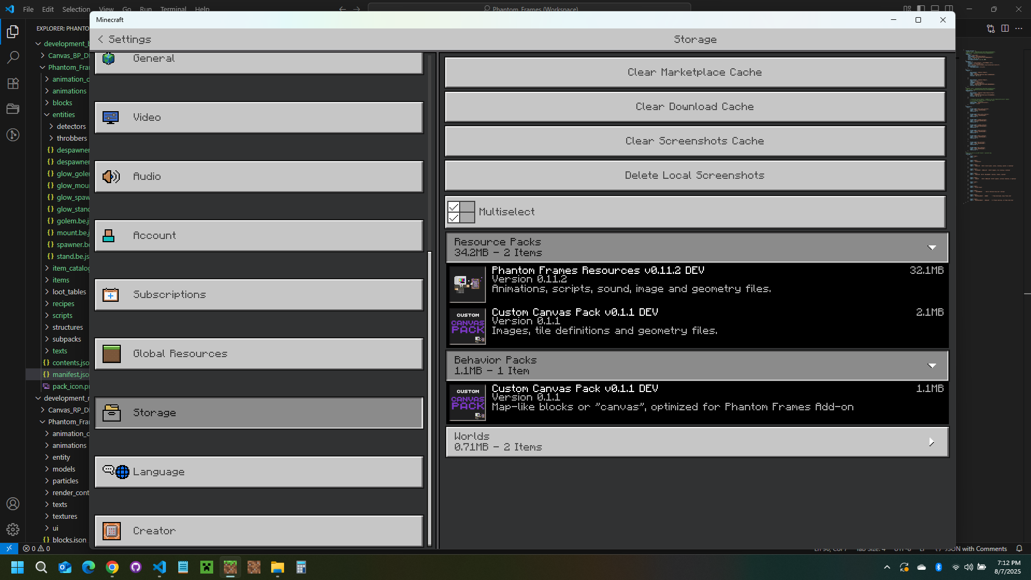This screenshot has height=580, width=1031.
Task: Select Phantom Frames Resources pack thumbnail
Action: 467,284
